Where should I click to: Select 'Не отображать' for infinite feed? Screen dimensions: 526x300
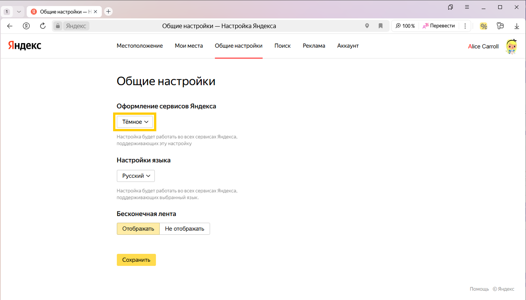pyautogui.click(x=184, y=229)
